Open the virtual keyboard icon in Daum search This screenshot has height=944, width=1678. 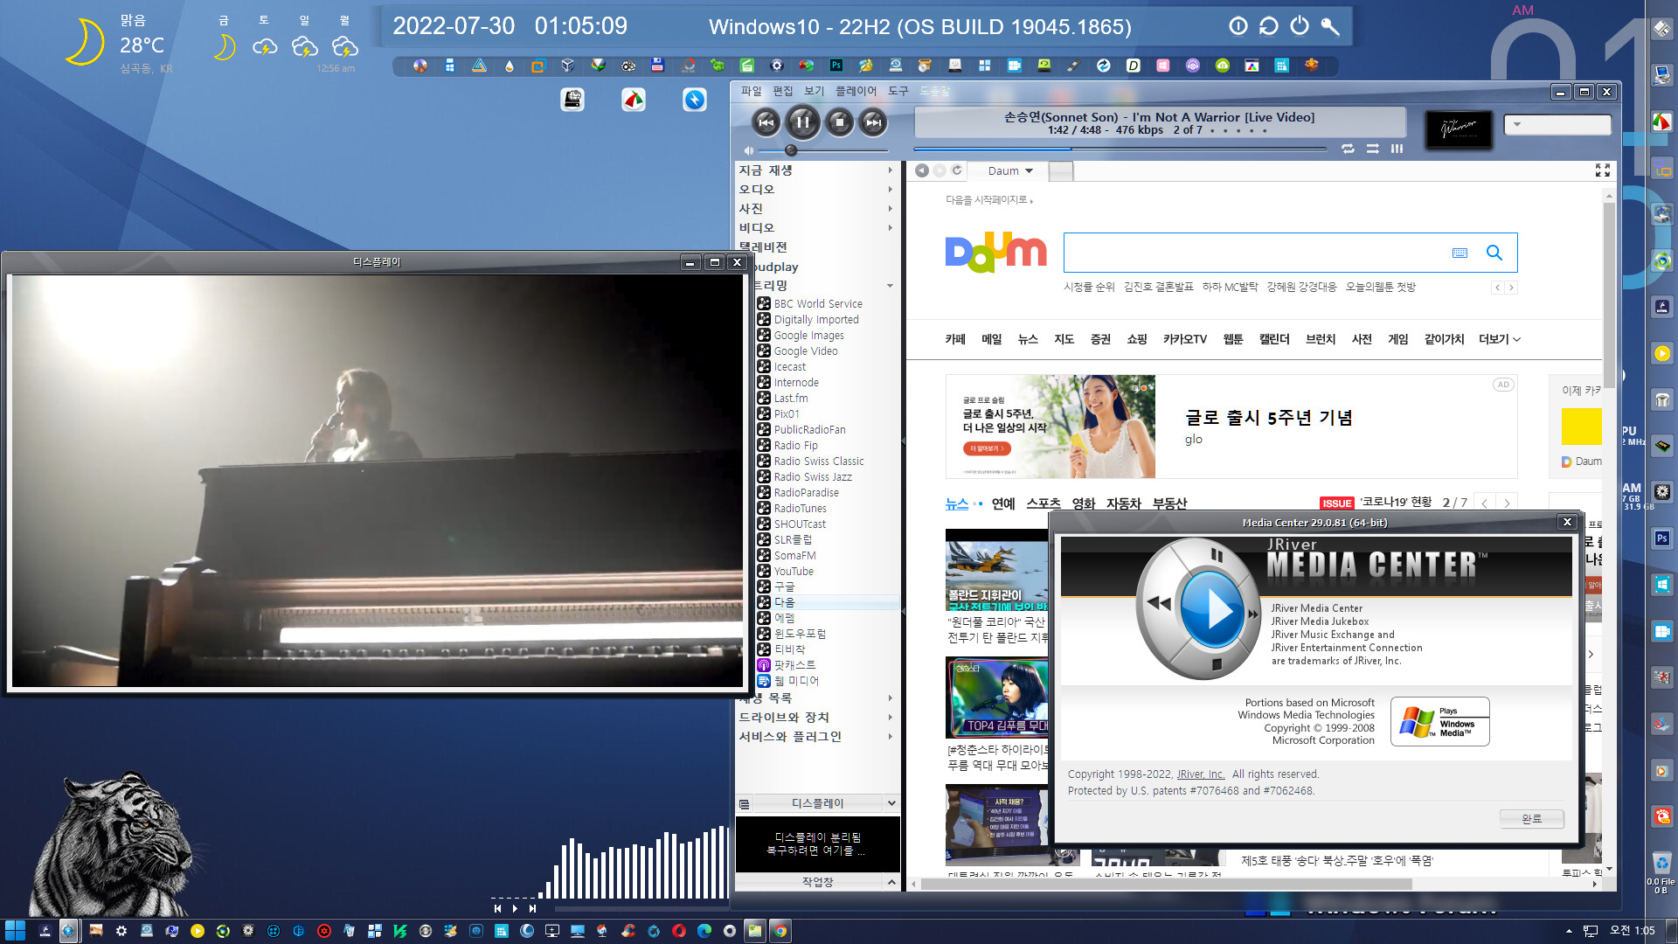[x=1460, y=253]
